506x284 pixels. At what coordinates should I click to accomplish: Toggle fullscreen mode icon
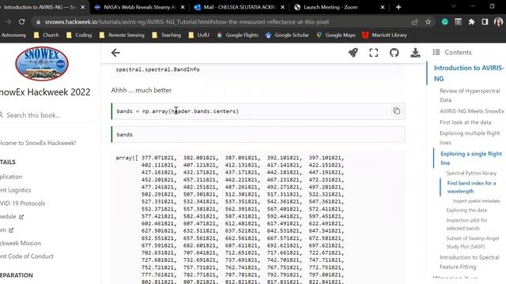click(x=374, y=53)
